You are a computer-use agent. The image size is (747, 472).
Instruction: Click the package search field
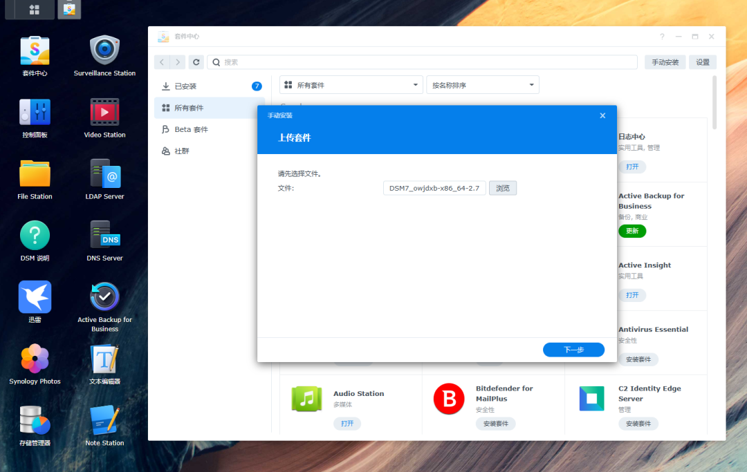tap(422, 62)
